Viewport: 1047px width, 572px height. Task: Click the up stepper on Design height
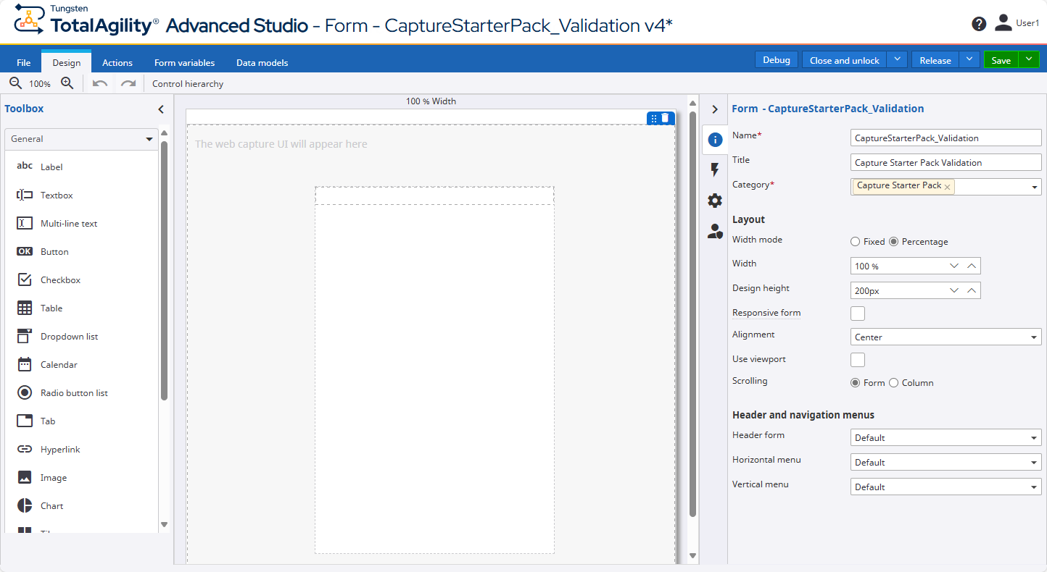971,290
